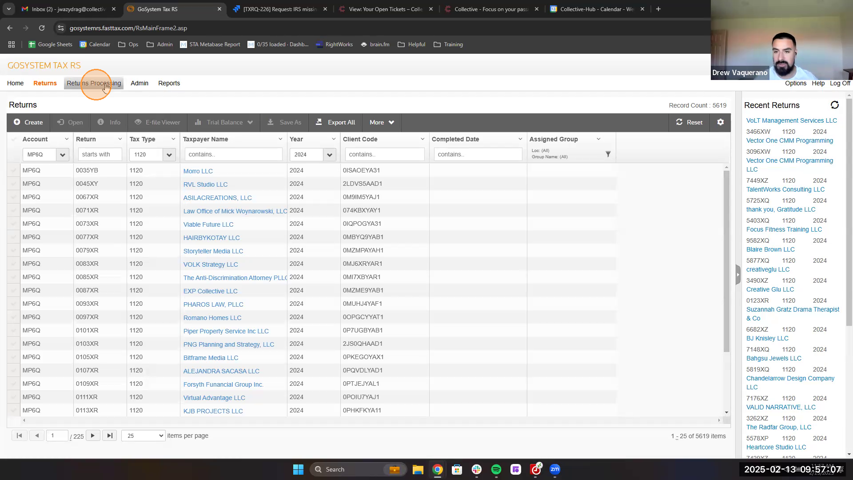Go to the next results page

(x=92, y=436)
